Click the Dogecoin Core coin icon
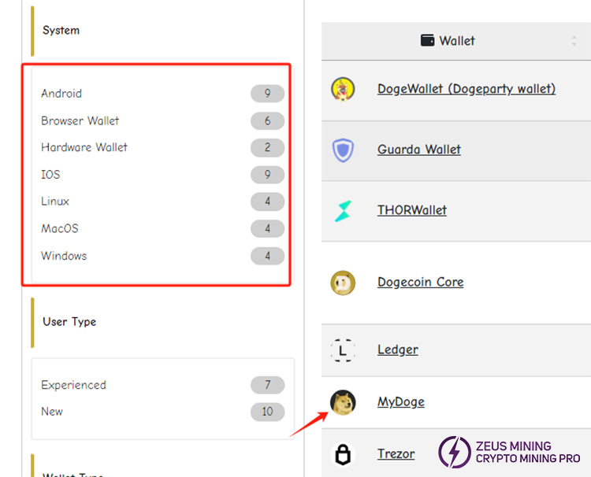Screen dimensions: 591x477 coord(343,283)
